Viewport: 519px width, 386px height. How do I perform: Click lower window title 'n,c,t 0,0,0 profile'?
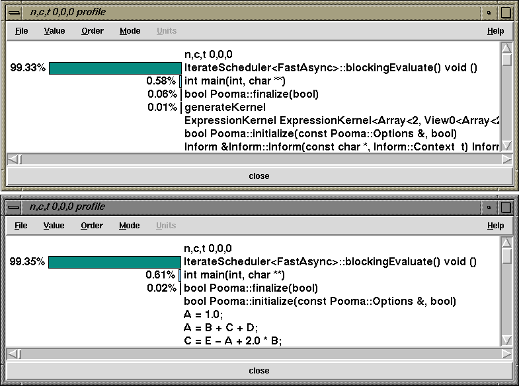(67, 207)
